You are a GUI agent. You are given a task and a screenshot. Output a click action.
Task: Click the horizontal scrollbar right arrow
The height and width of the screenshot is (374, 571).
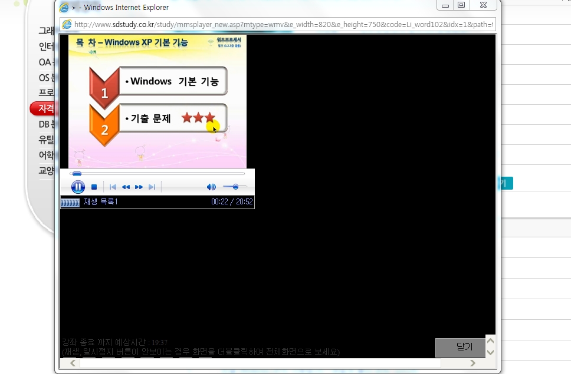[472, 363]
